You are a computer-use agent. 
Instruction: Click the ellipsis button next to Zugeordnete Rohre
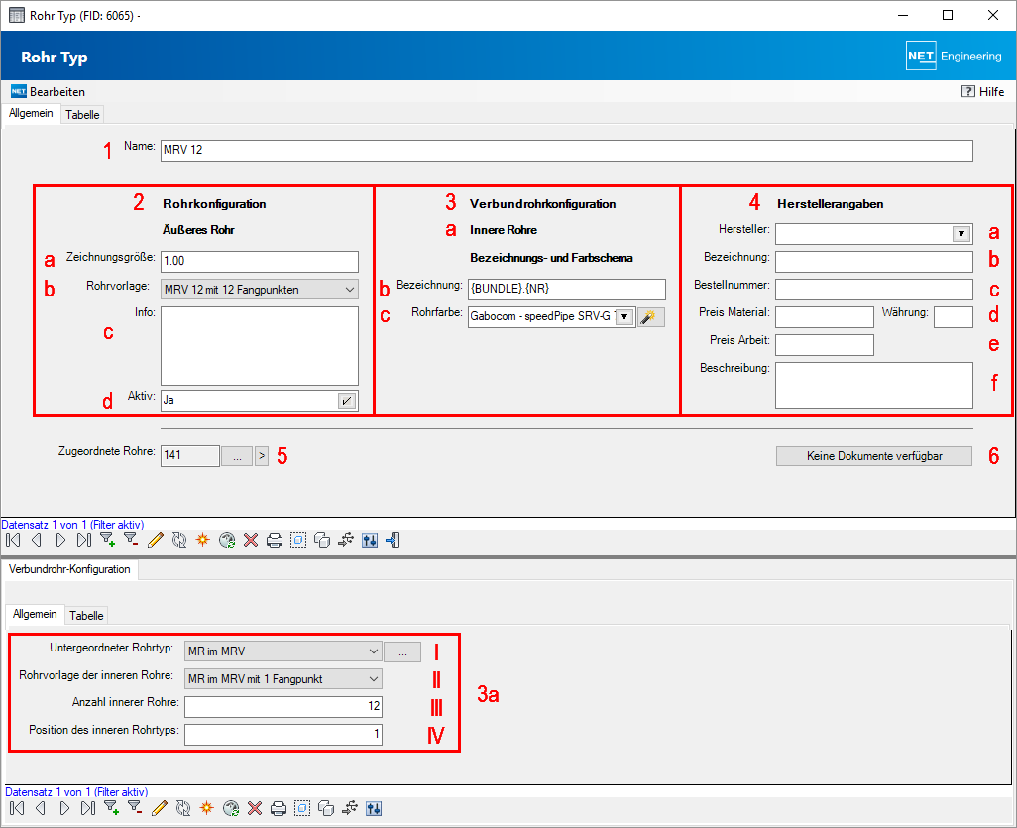[x=237, y=456]
